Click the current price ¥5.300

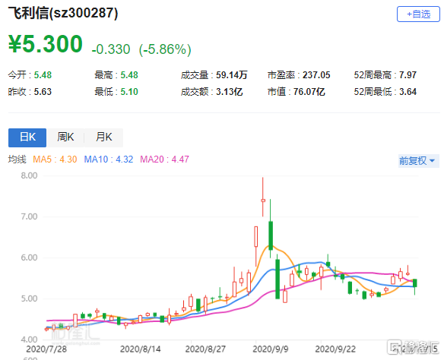[x=46, y=44]
